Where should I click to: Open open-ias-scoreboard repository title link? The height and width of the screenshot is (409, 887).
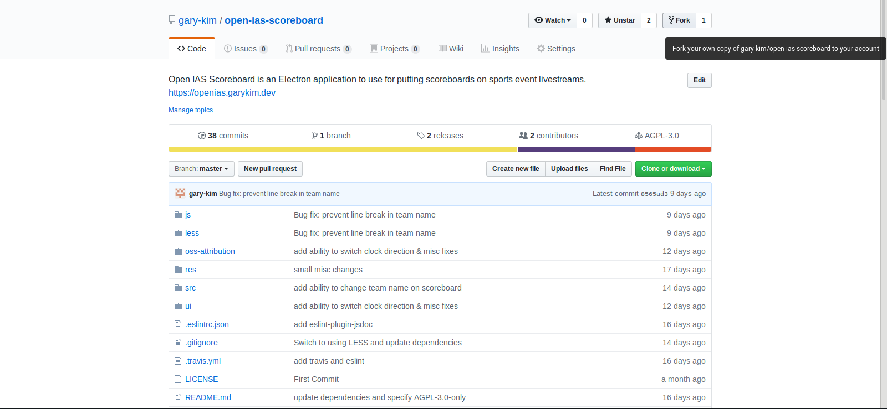pyautogui.click(x=274, y=20)
